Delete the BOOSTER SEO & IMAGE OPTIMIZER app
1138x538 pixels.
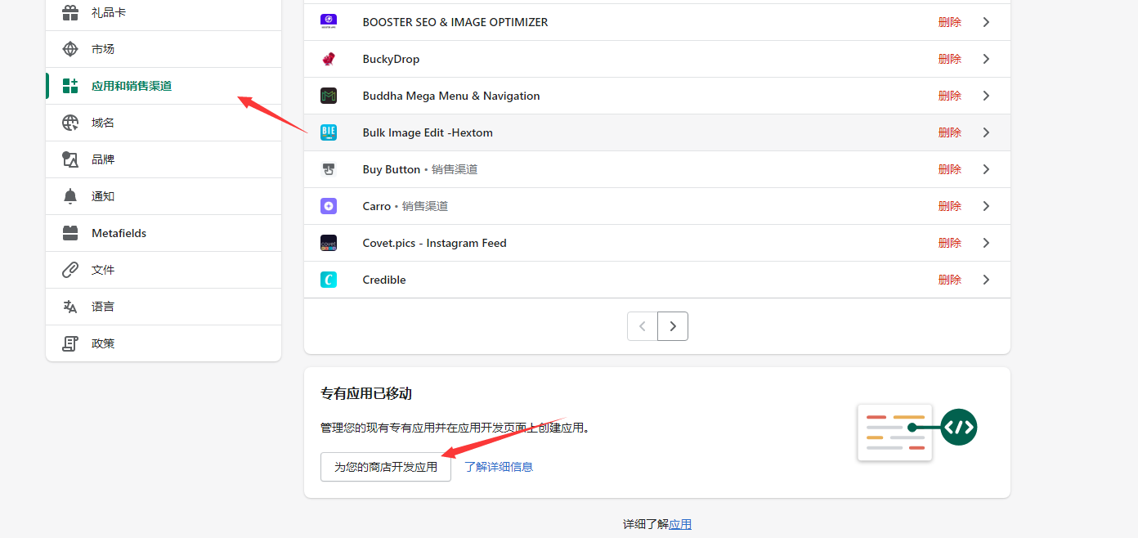[950, 22]
